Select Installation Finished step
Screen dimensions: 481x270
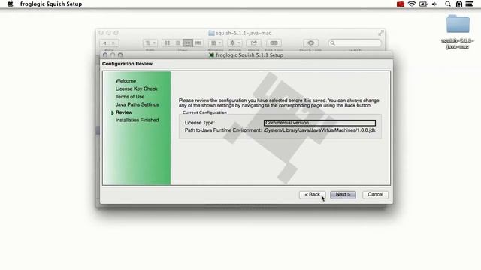(137, 120)
